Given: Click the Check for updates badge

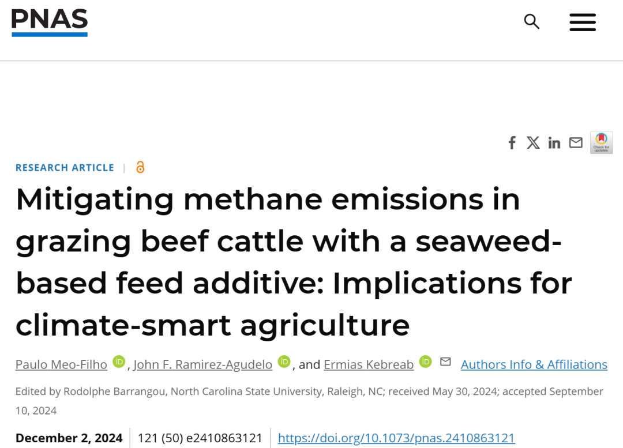Looking at the screenshot, I should tap(601, 142).
